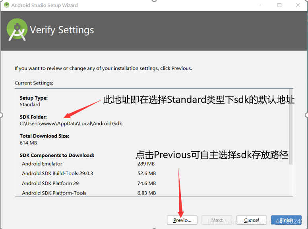The image size is (308, 229).
Task: Click the SDK Components to Download: heading
Action: [57, 155]
